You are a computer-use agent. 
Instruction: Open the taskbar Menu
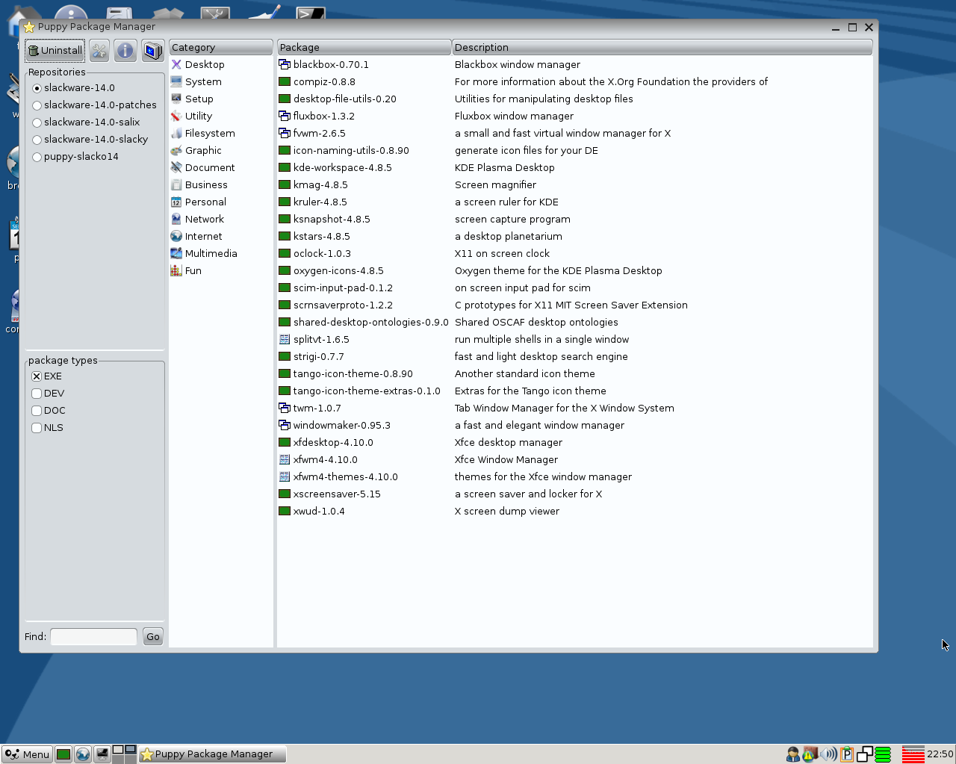27,754
